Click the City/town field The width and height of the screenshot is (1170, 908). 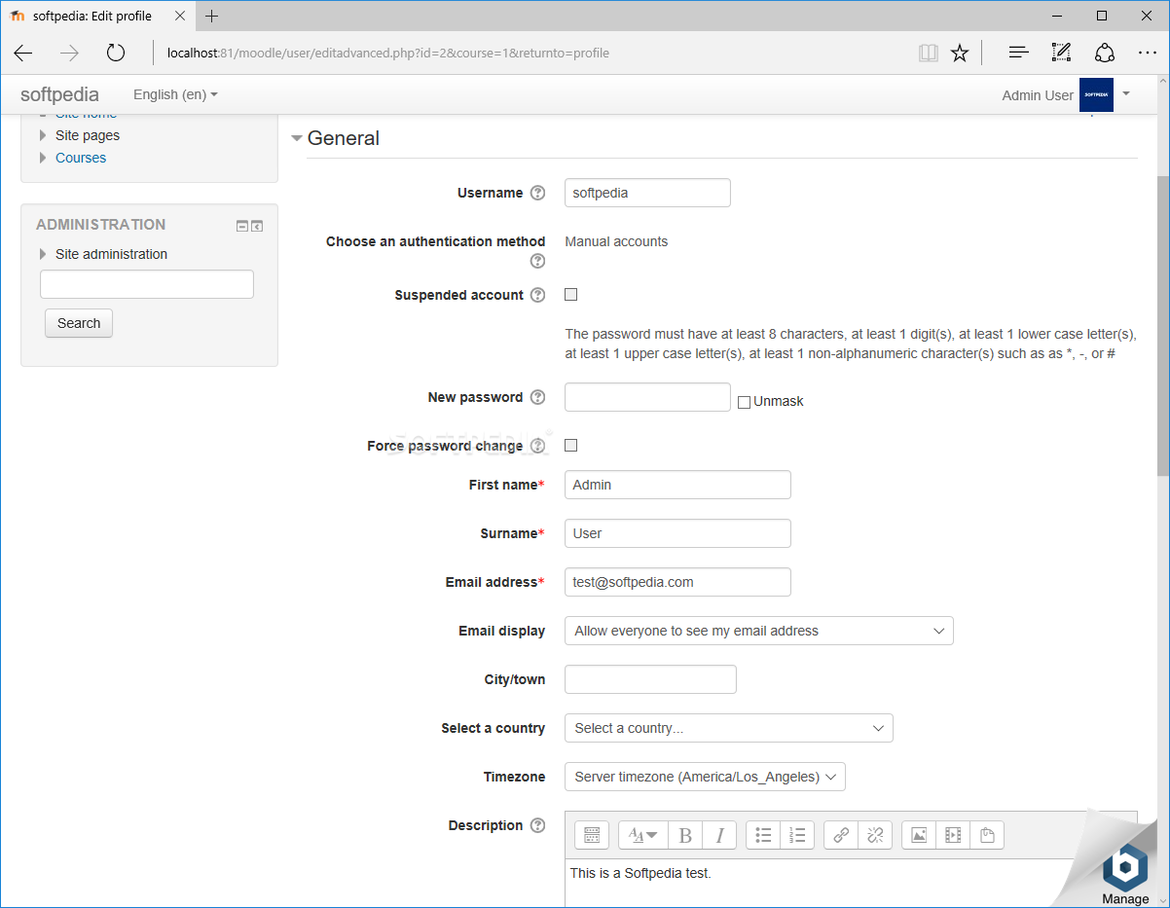pyautogui.click(x=650, y=679)
